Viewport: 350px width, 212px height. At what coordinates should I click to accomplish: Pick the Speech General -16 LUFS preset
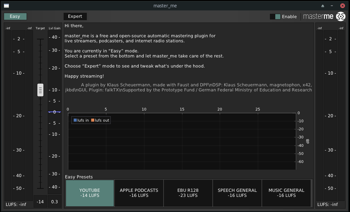pyautogui.click(x=237, y=193)
